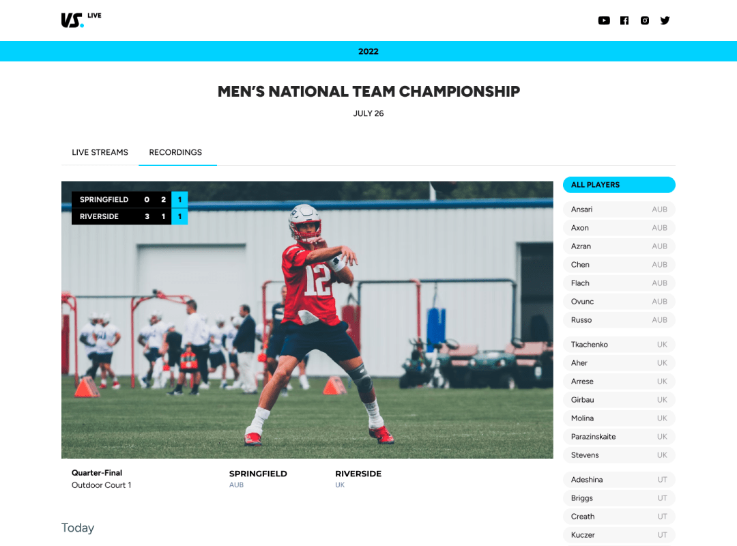737x546 pixels.
Task: Select the All Players filter button
Action: 619,185
